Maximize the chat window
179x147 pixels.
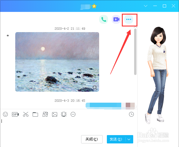tap(164, 6)
